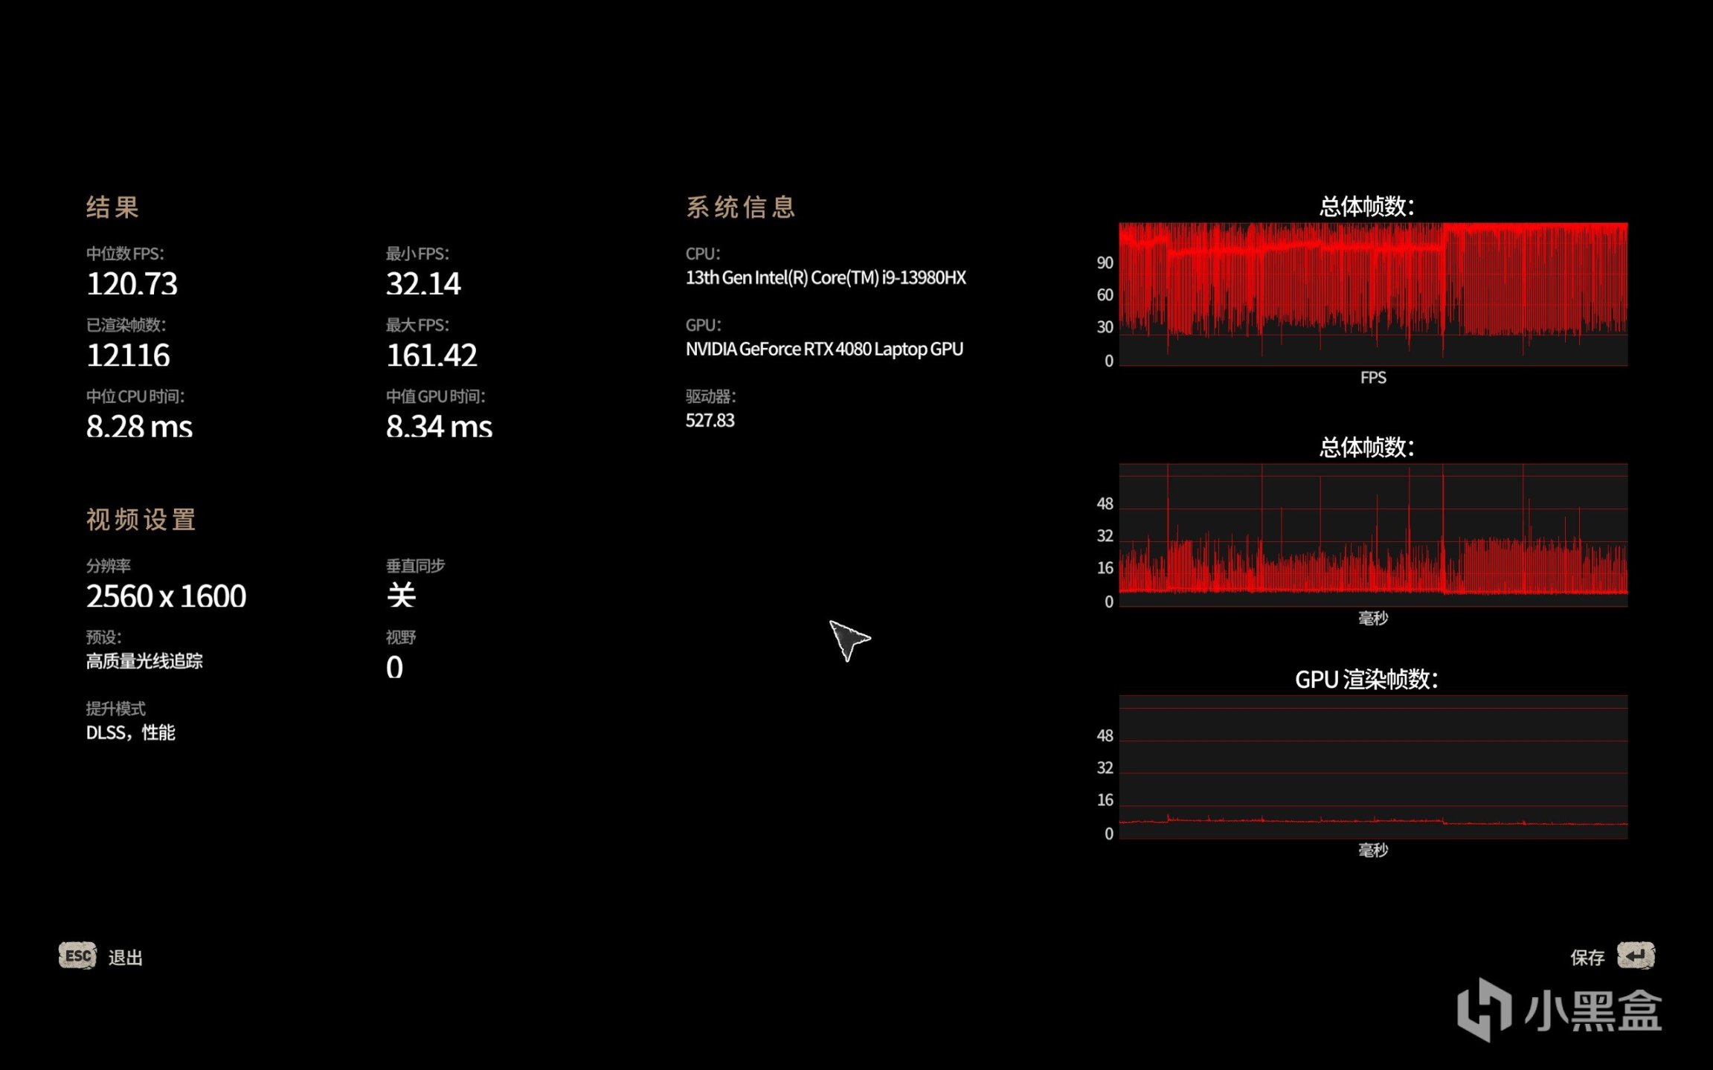The width and height of the screenshot is (1713, 1070).
Task: Click the GPU 渲染帧数 graph
Action: tap(1372, 767)
